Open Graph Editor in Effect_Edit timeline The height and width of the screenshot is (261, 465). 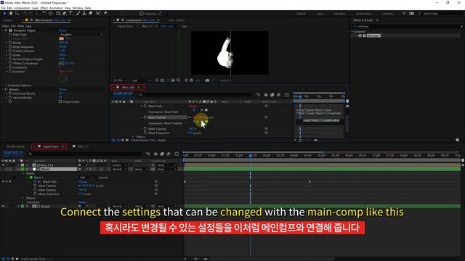pyautogui.click(x=287, y=95)
